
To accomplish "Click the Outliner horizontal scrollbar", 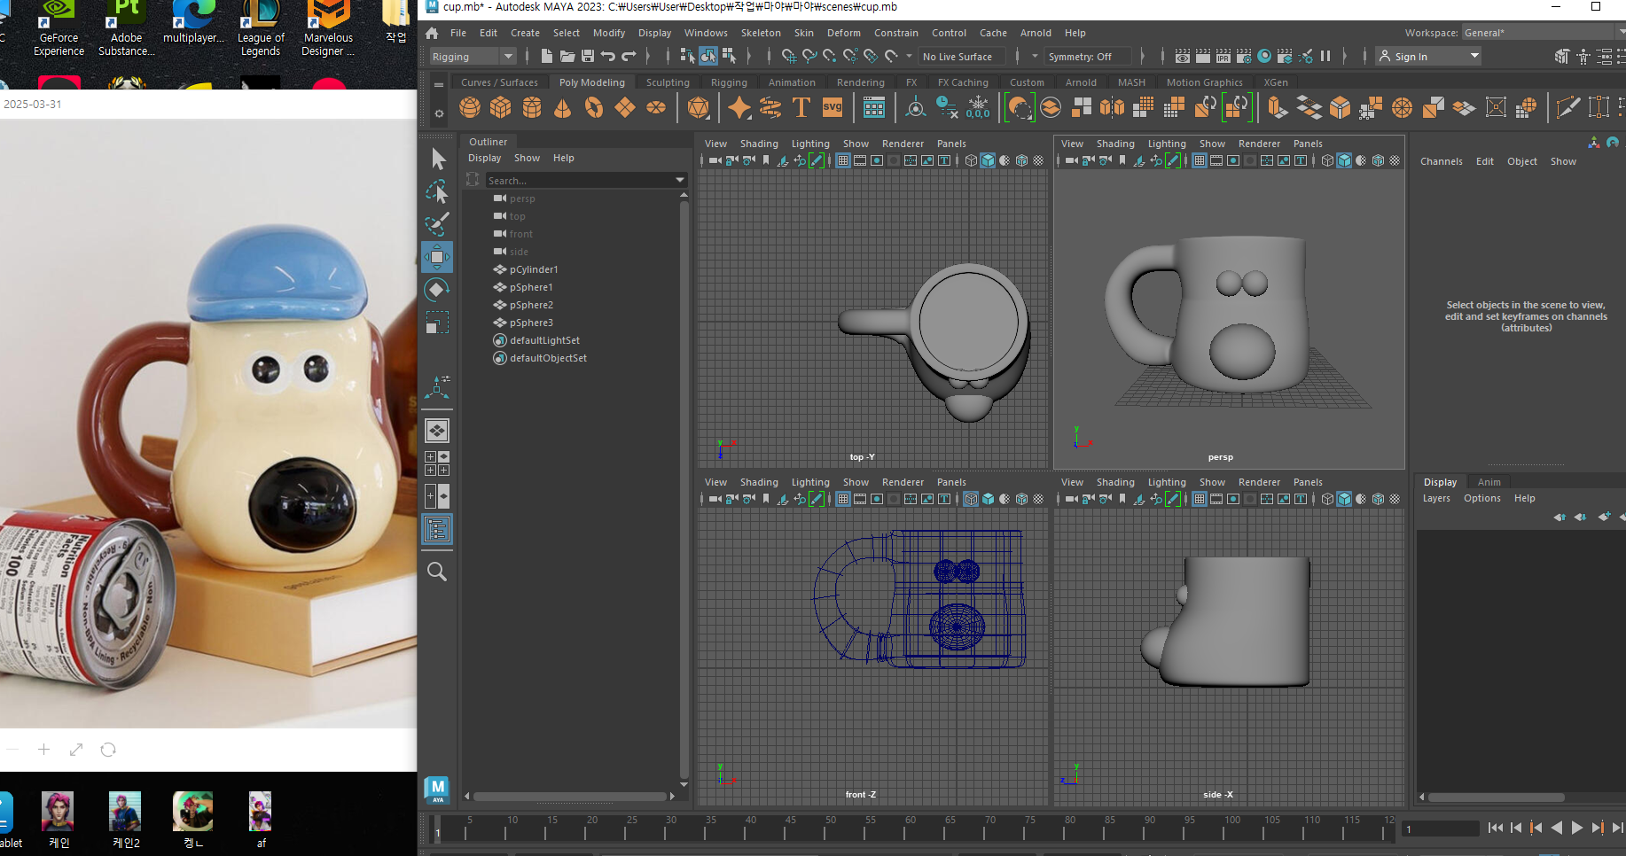I will (x=569, y=796).
